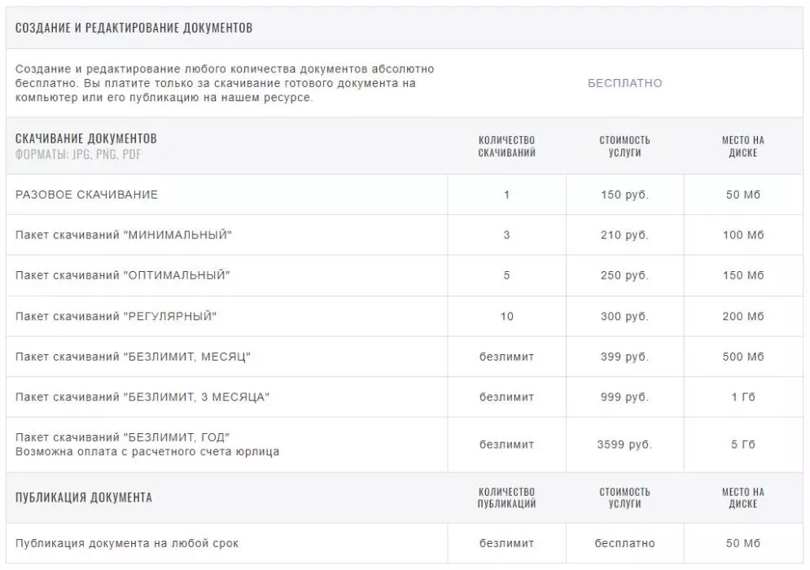
Task: Select the 'РЕГУЛЯРНЫЙ' download package row
Action: (x=405, y=316)
